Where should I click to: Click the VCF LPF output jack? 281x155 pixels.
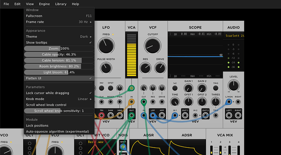point(153,115)
